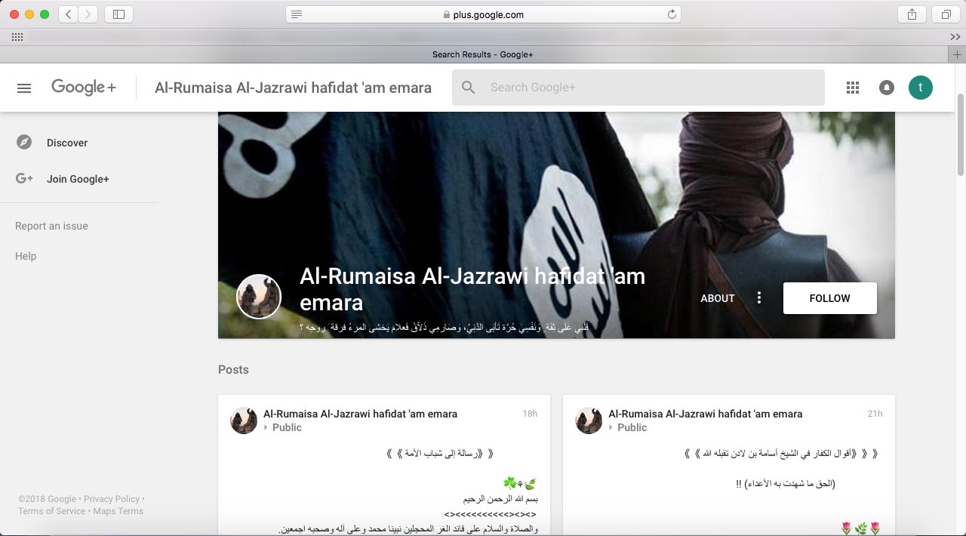The width and height of the screenshot is (966, 536).
Task: Show all tabs overview in Safari
Action: [x=946, y=14]
